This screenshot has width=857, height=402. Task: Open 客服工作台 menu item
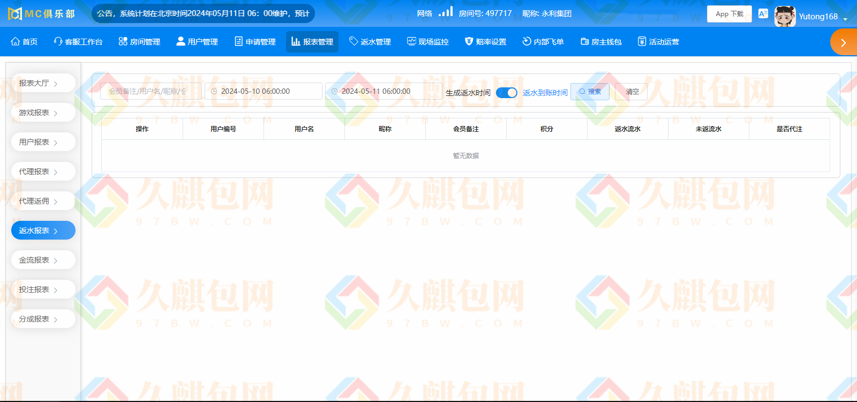click(x=78, y=42)
